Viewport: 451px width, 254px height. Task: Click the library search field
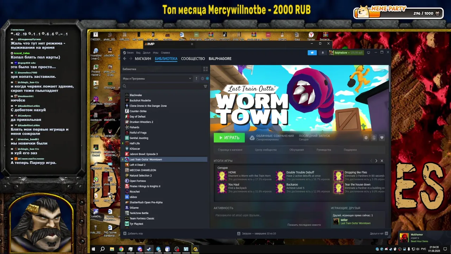[162, 86]
